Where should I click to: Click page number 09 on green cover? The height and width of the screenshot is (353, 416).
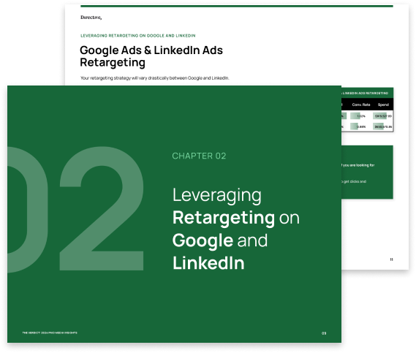coord(324,333)
